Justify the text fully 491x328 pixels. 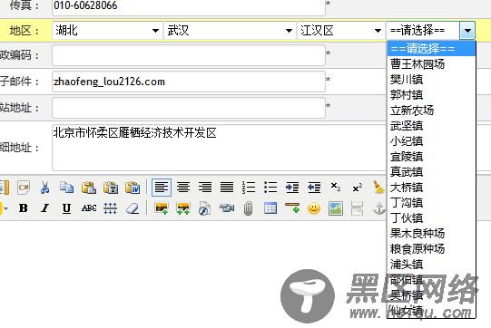[x=227, y=188]
